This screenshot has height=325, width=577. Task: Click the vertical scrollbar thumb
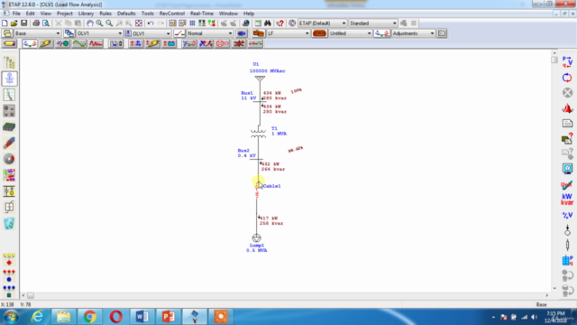pos(554,60)
